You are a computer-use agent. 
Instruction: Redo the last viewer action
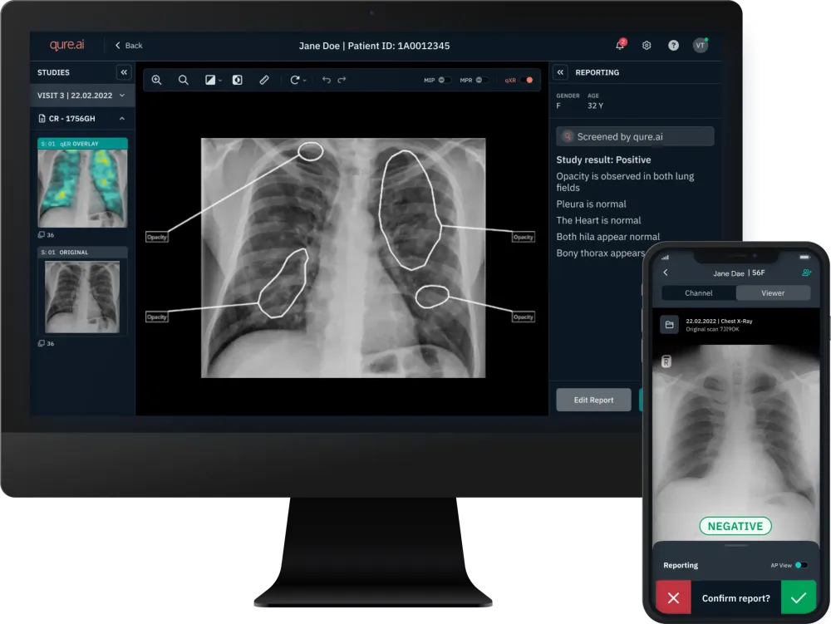pyautogui.click(x=342, y=81)
